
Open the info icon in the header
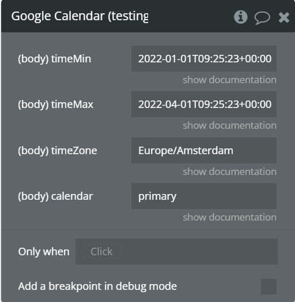[x=241, y=17]
